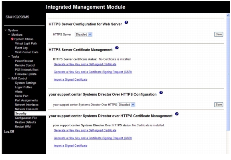231x160 pixels.
Task: Open the Event Log menu item
Action: pyautogui.click(x=21, y=48)
